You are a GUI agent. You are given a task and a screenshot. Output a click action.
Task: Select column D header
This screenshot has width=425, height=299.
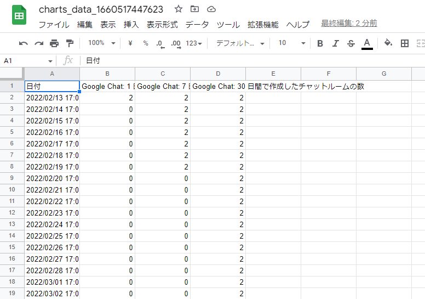pos(218,74)
